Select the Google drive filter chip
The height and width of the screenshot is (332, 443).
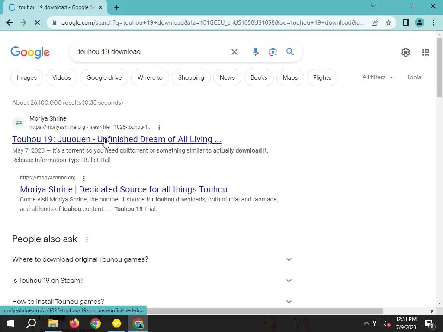coord(104,77)
